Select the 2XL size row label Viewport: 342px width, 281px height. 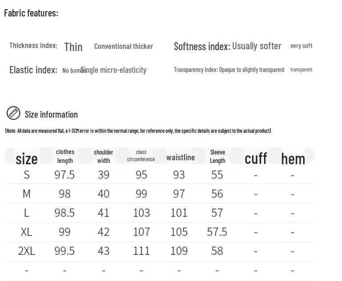coord(27,251)
